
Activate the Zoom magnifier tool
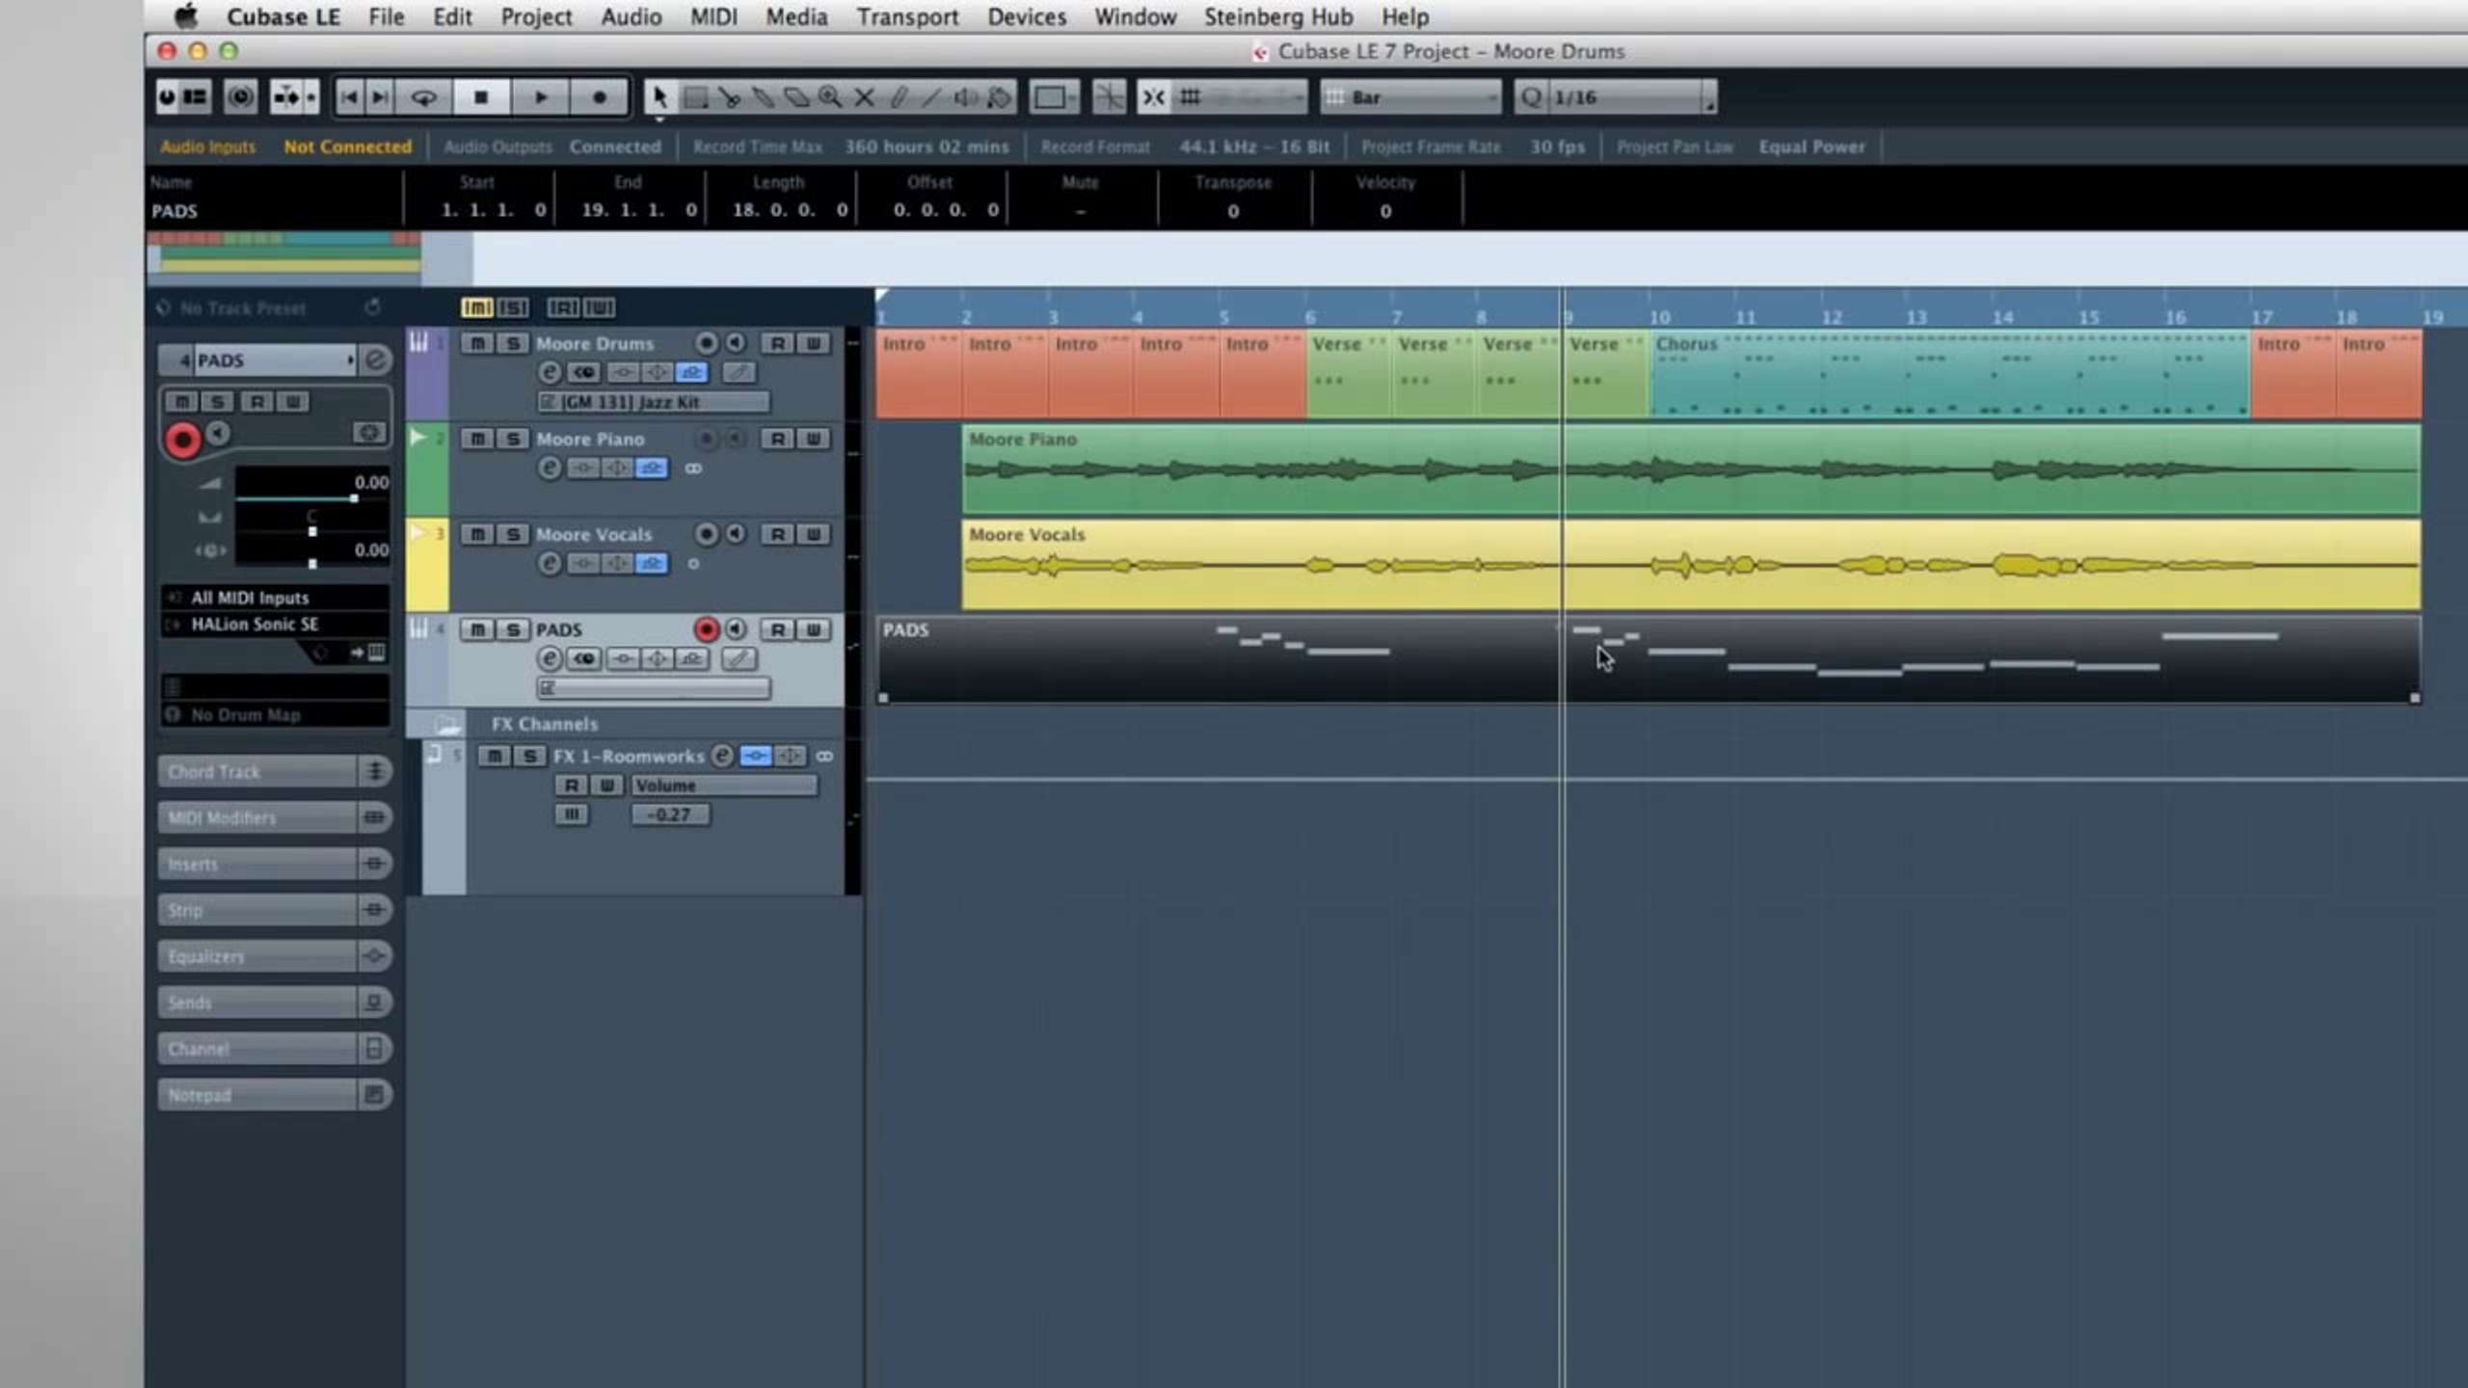pos(830,96)
